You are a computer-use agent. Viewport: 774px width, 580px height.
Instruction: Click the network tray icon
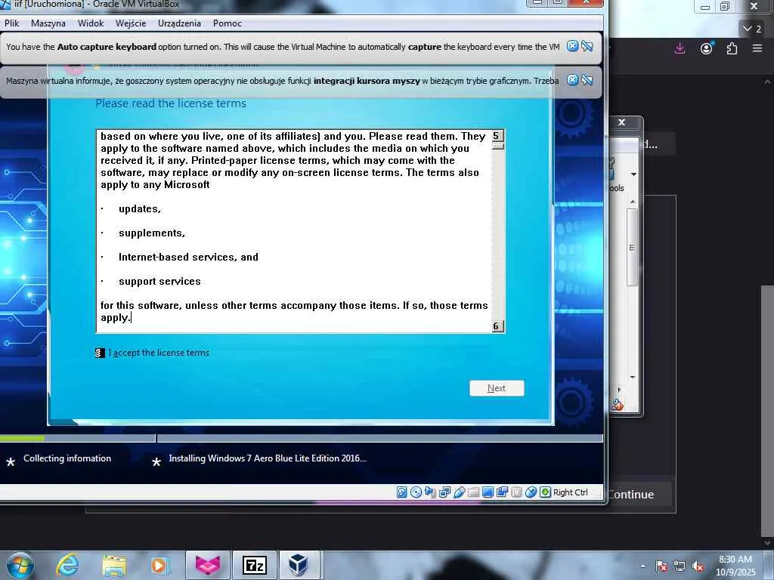point(680,566)
